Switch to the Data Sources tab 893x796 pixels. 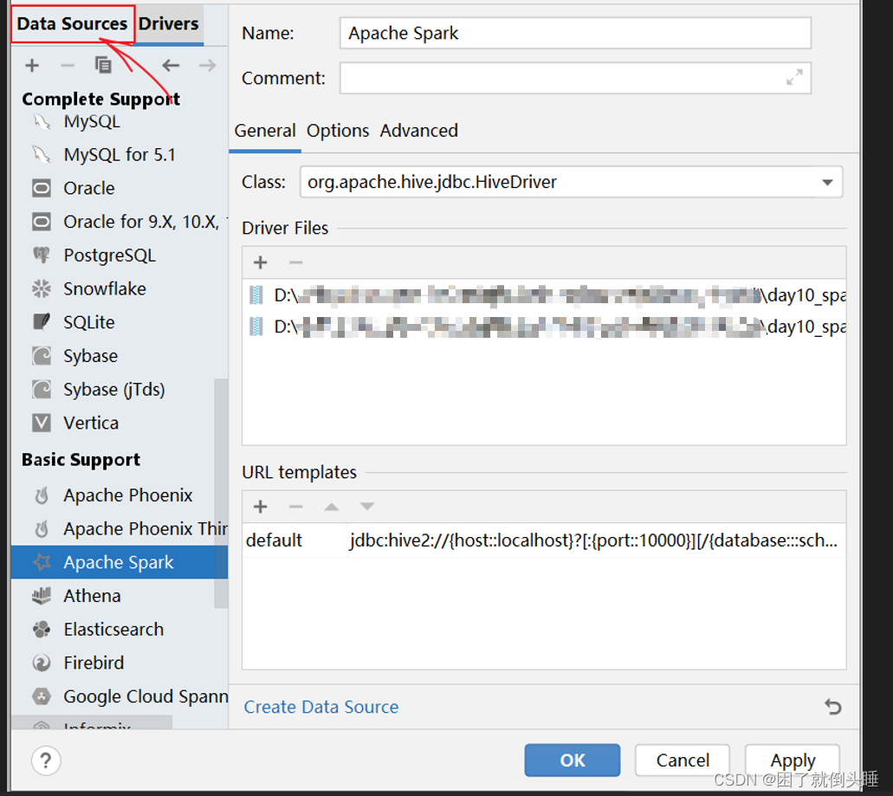[72, 23]
